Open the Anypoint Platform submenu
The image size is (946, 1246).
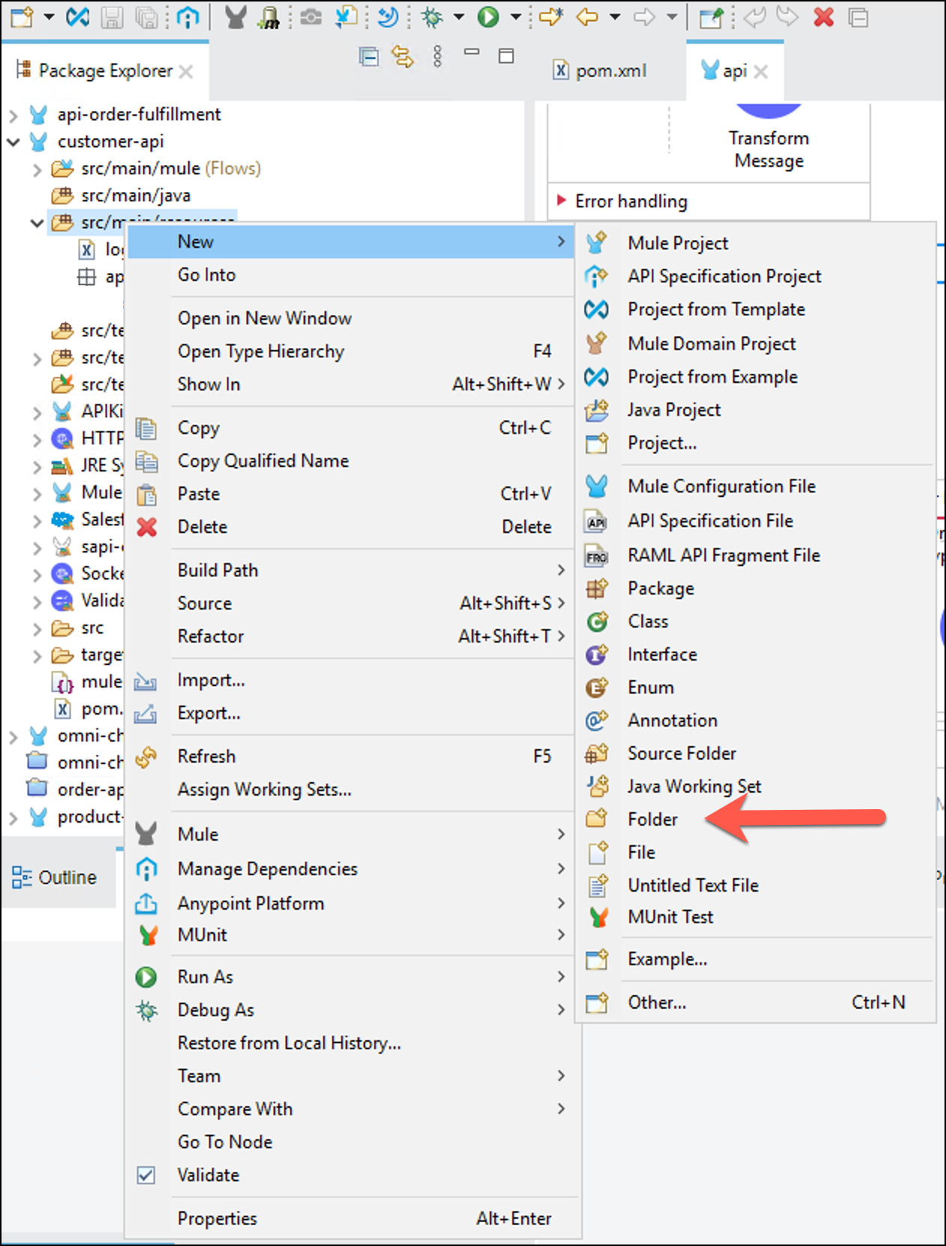click(353, 904)
